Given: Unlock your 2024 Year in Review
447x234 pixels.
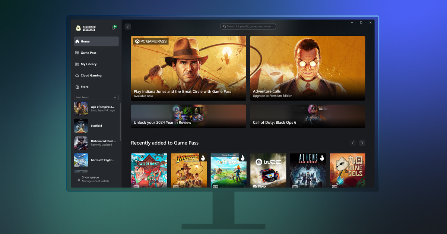Looking at the screenshot, I should pos(188,116).
